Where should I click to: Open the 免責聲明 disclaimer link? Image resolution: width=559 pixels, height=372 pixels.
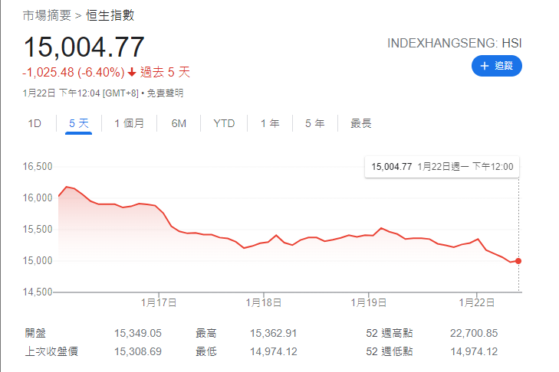pyautogui.click(x=165, y=93)
